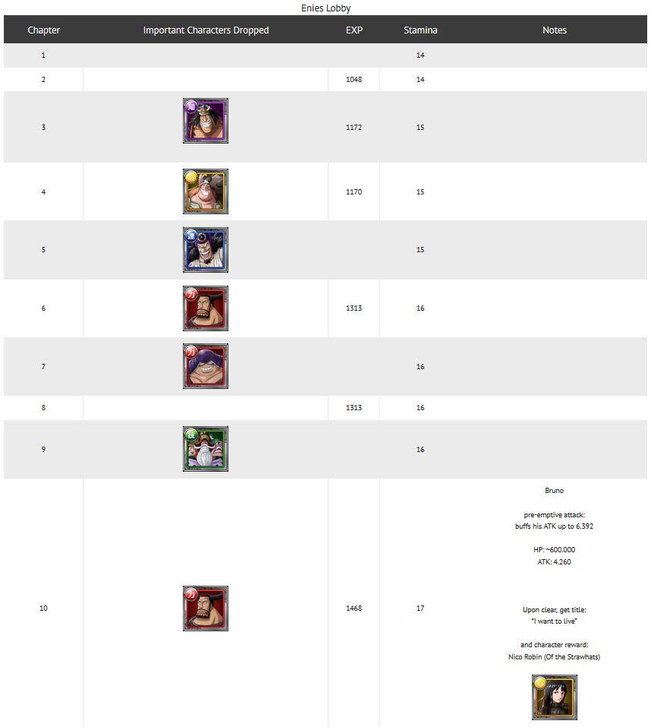
Task: Select the 1468 EXP value in chapter 10
Action: tap(354, 608)
